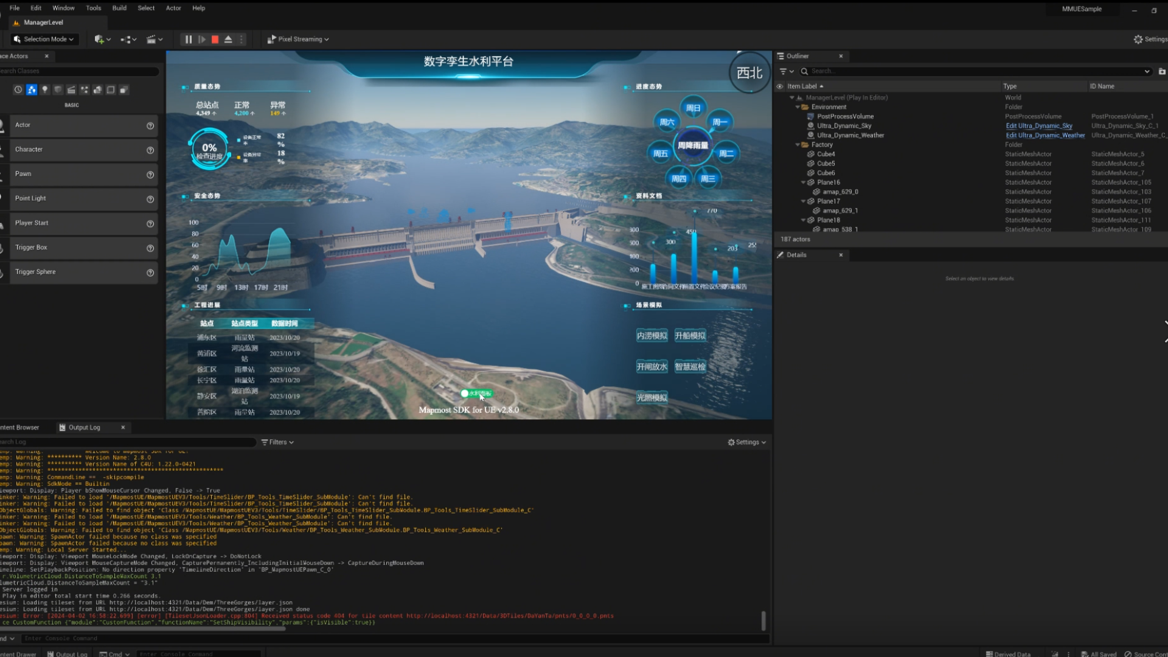Collapse the Plane16 tree item
The image size is (1168, 657).
803,182
